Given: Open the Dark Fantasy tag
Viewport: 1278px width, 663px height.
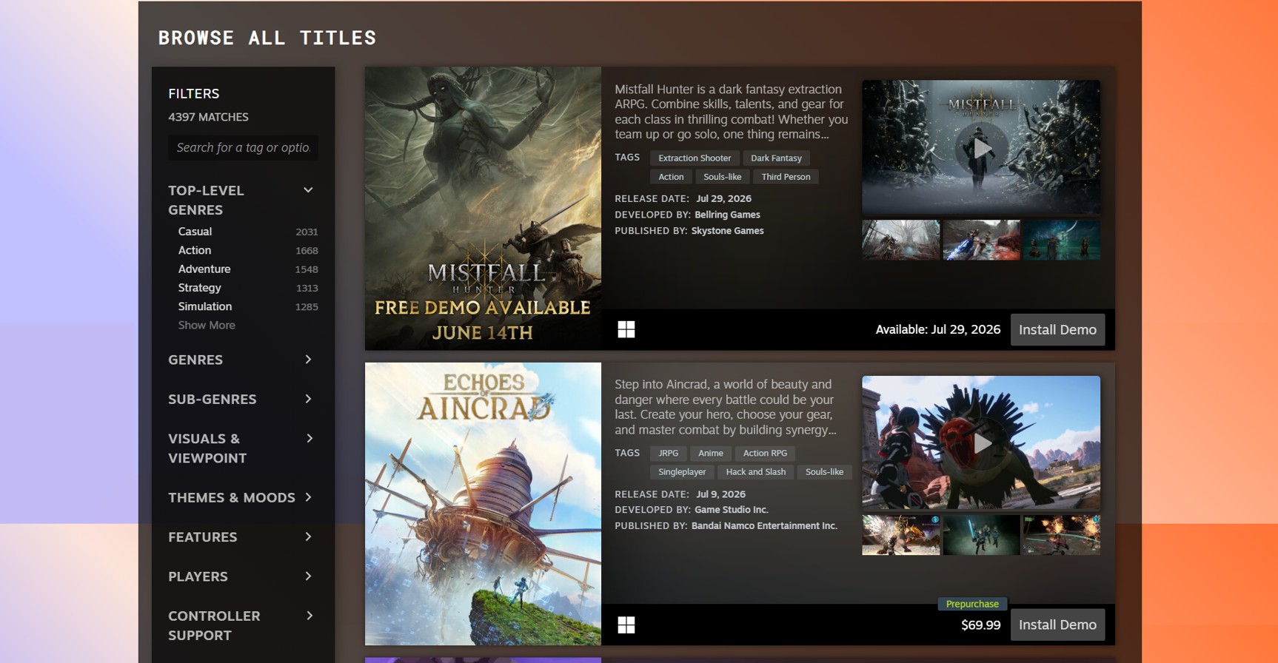Looking at the screenshot, I should (776, 158).
